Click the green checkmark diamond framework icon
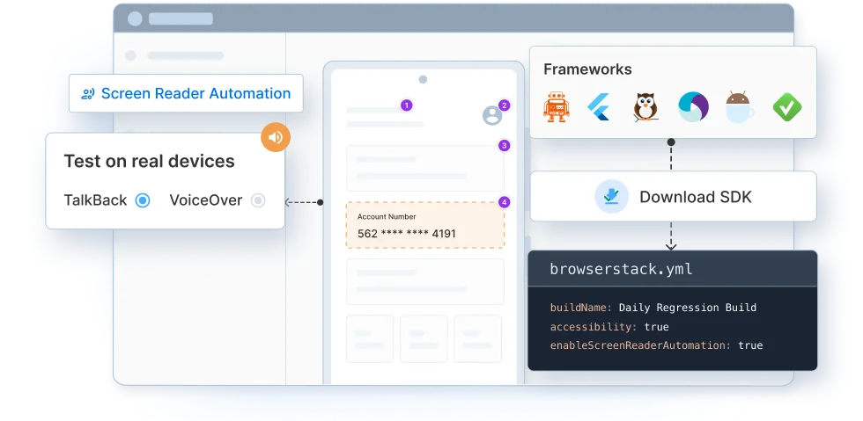The image size is (863, 421). pyautogui.click(x=787, y=107)
